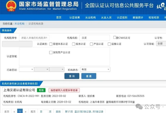Click the 机构地址 address text

[107, 102]
